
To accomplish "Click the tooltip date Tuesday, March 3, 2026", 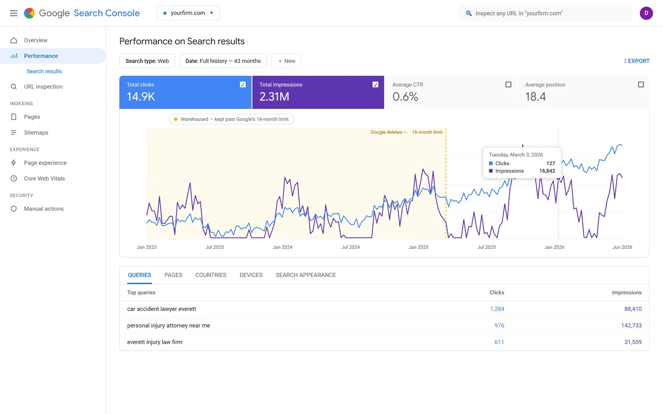I will (x=516, y=155).
